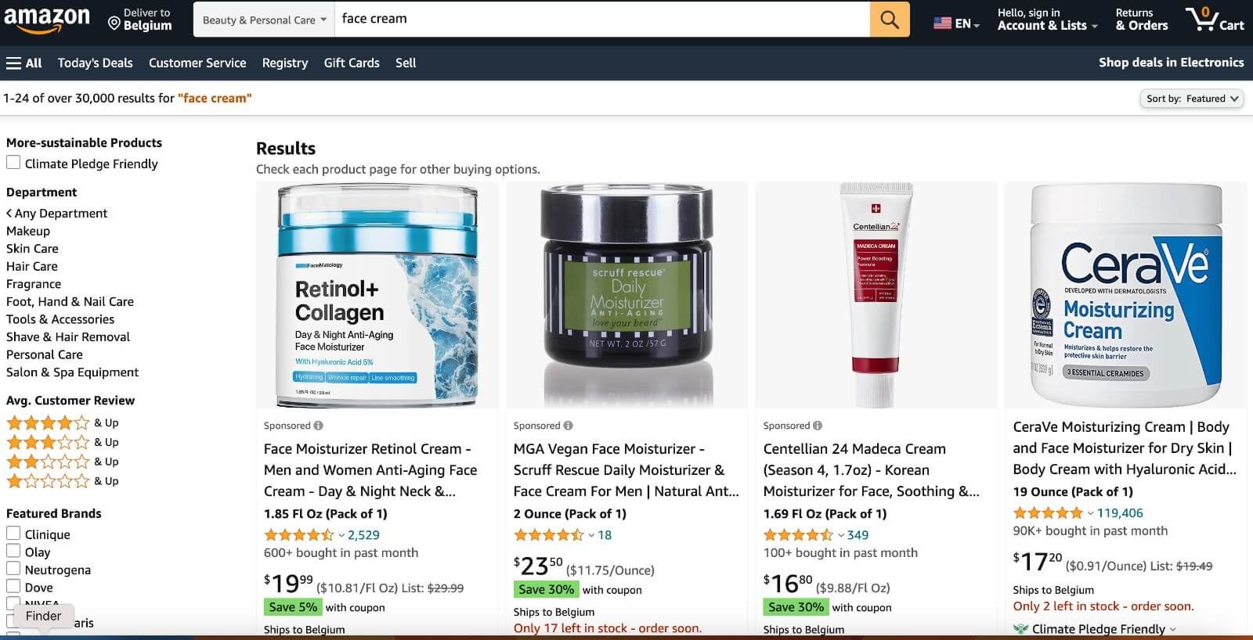This screenshot has height=640, width=1253.
Task: Click Shop deals in Electronics link
Action: click(x=1171, y=63)
